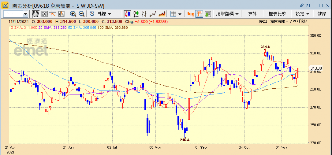332x155 pixels.
Task: Open the stock code combo box
Action: tap(15, 14)
